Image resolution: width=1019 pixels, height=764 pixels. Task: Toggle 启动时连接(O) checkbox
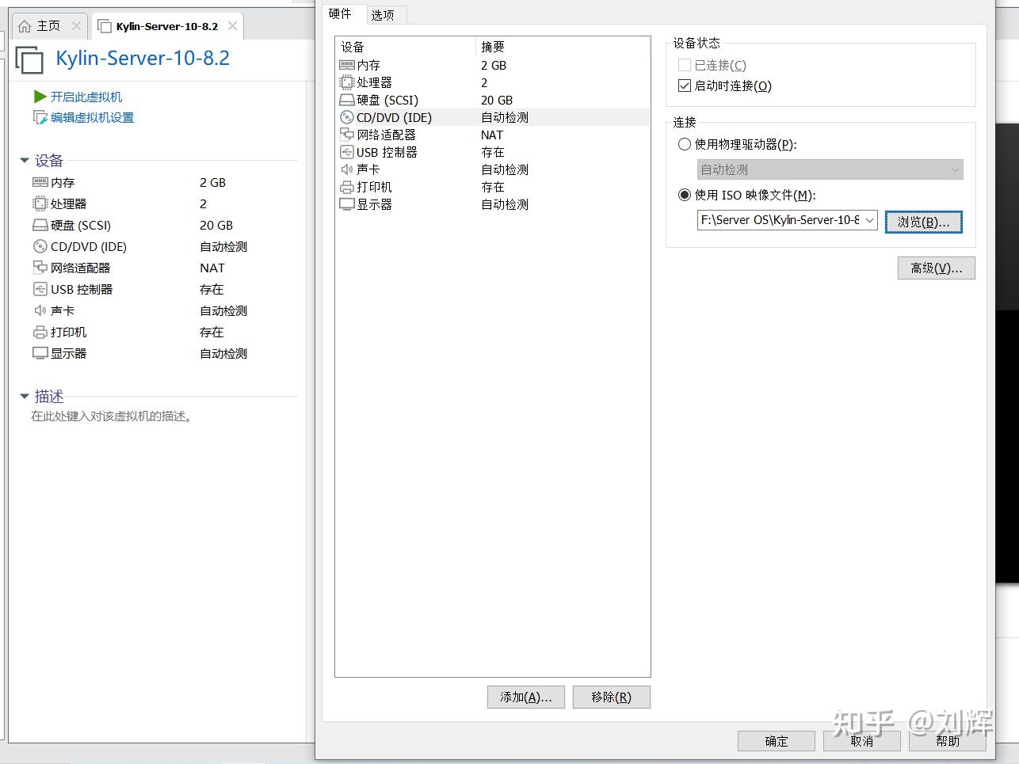tap(685, 86)
